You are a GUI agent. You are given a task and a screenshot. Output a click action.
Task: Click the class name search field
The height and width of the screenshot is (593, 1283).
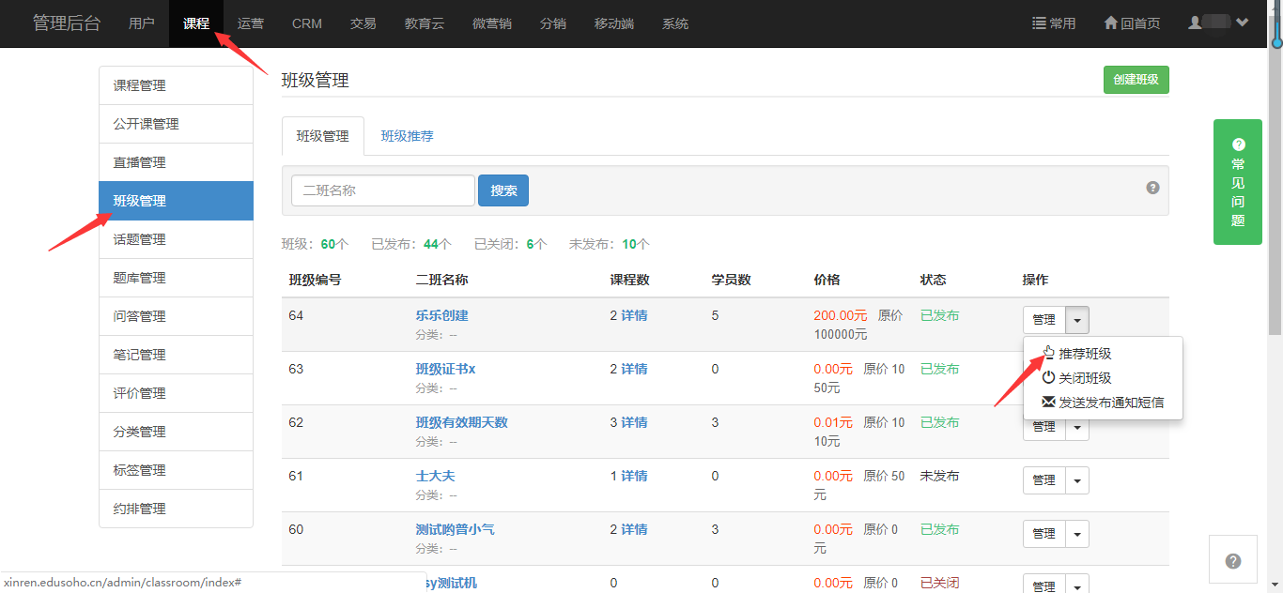[382, 190]
